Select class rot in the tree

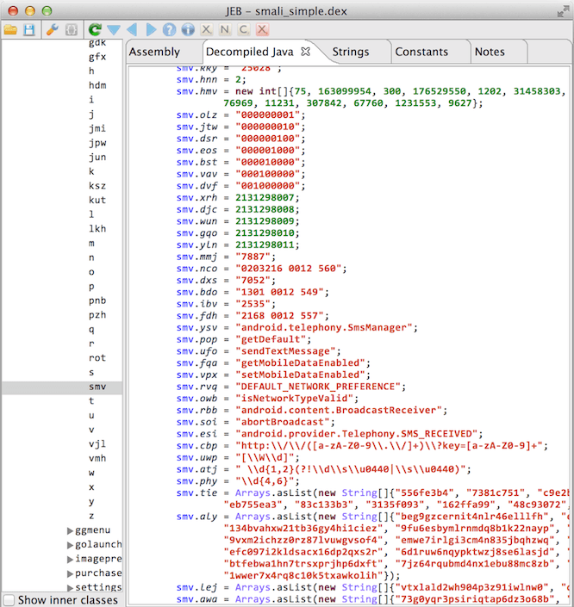97,358
